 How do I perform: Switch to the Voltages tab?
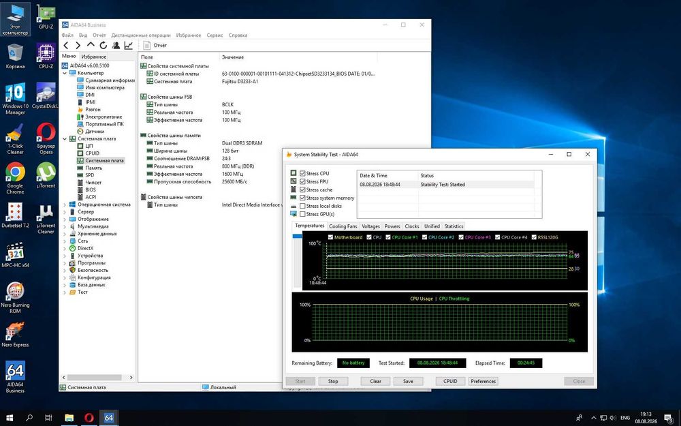click(370, 226)
